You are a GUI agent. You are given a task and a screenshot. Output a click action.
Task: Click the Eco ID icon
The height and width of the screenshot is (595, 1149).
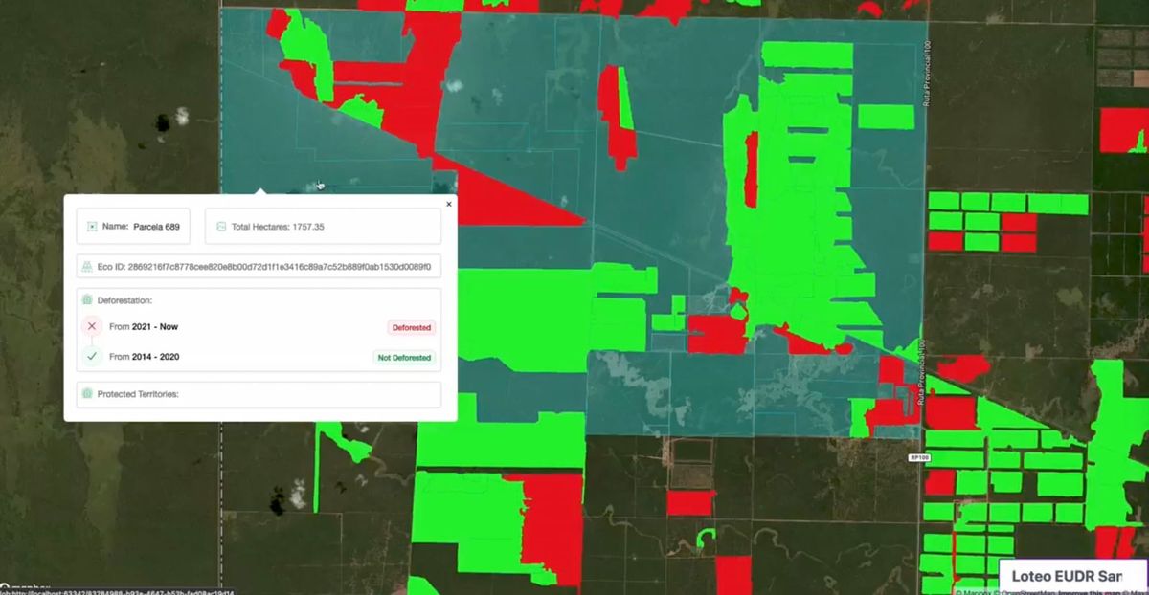88,266
